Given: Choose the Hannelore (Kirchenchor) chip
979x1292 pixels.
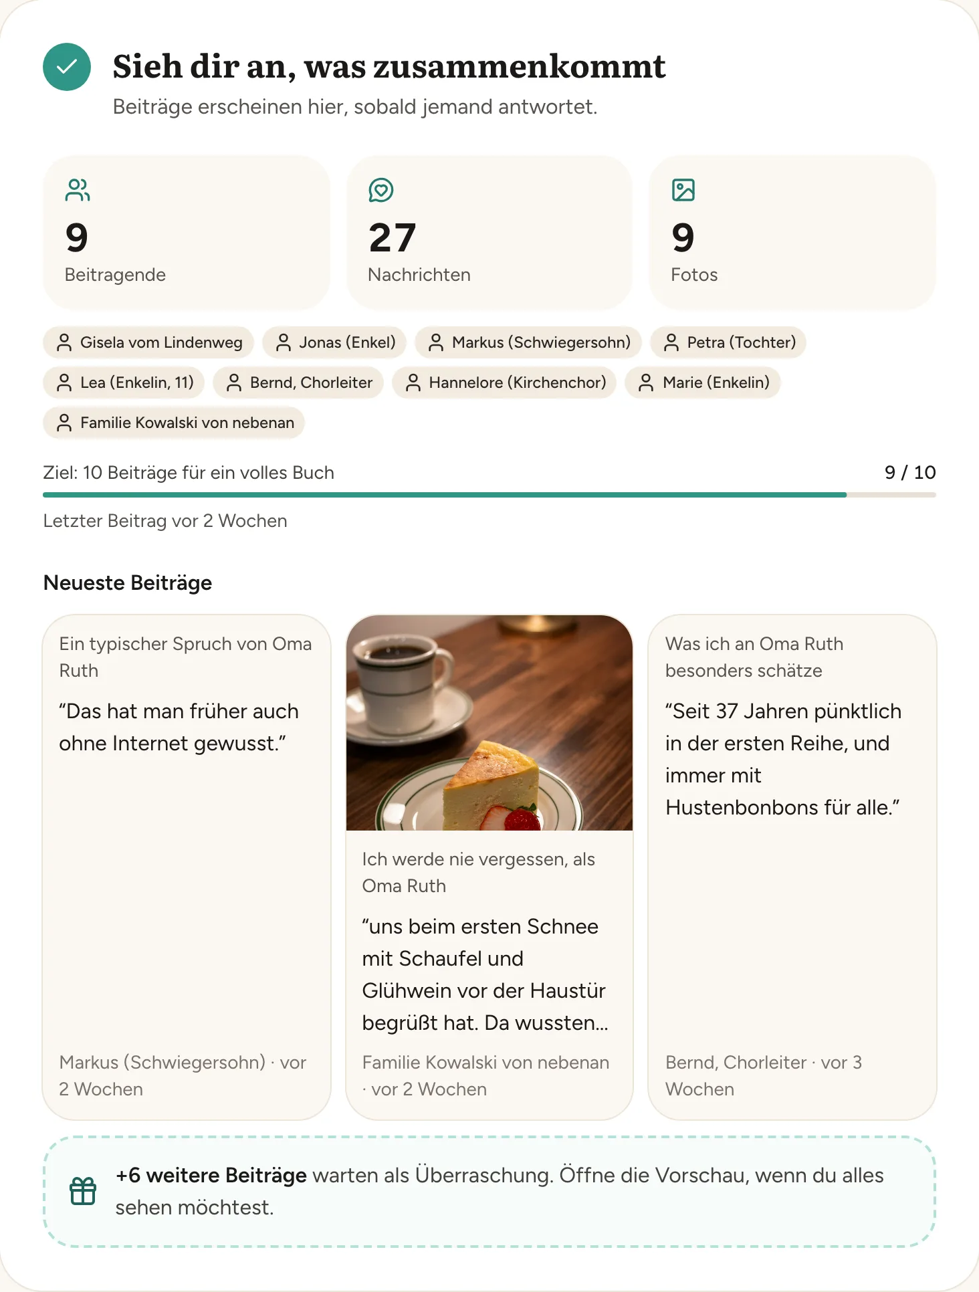Looking at the screenshot, I should tap(504, 383).
